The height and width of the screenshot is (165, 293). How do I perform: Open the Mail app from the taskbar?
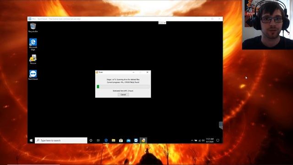click(x=128, y=140)
